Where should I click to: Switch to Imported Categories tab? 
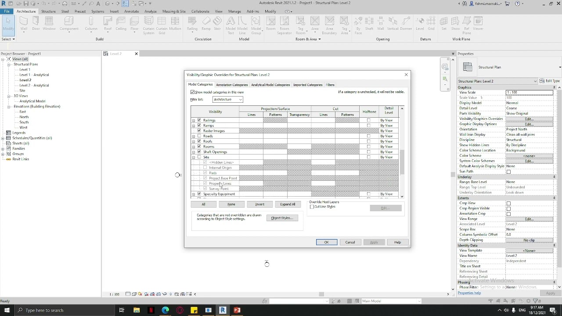point(308,85)
